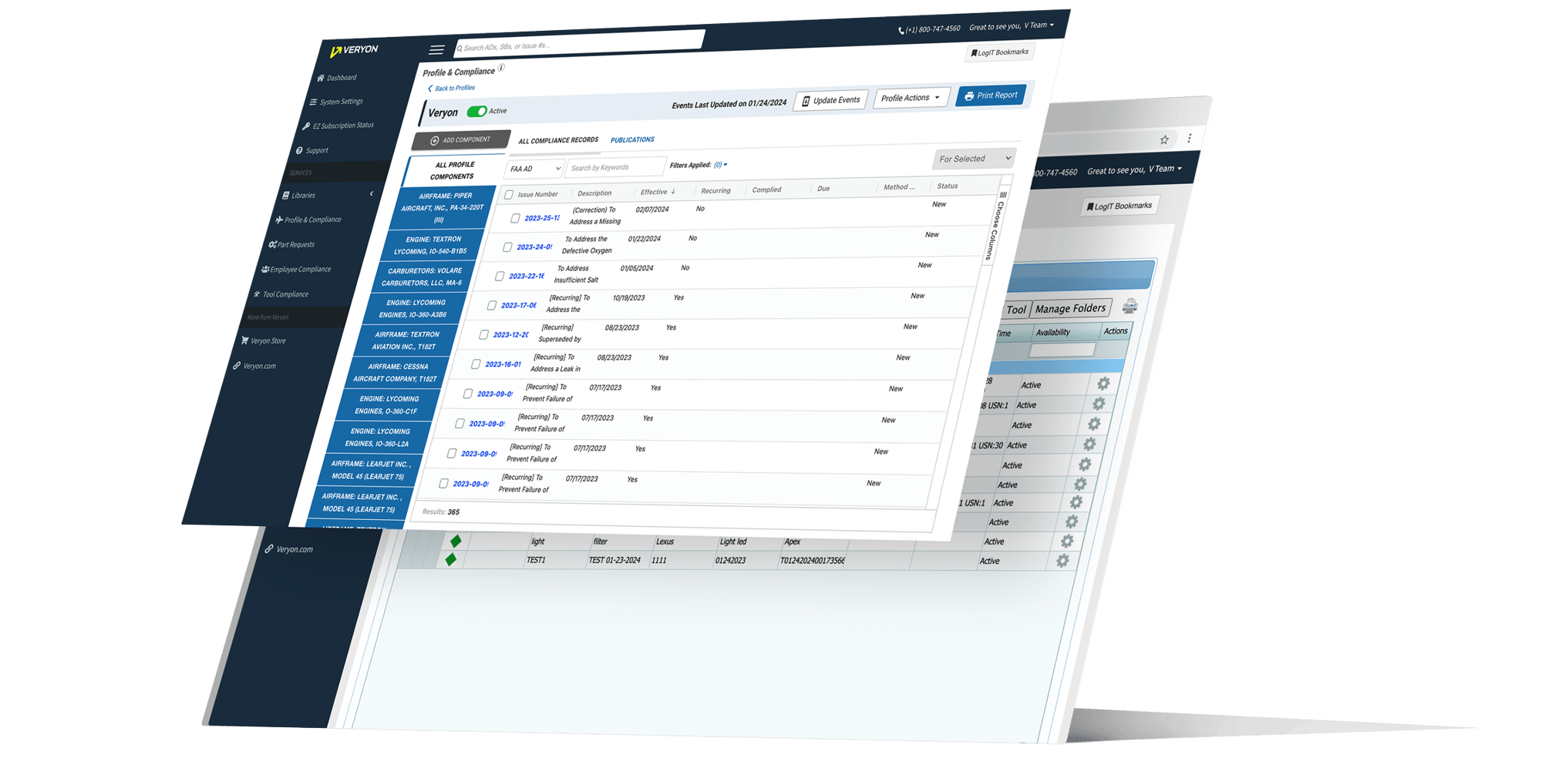Select All Profile Components tab
This screenshot has width=1542, height=758.
[x=453, y=171]
